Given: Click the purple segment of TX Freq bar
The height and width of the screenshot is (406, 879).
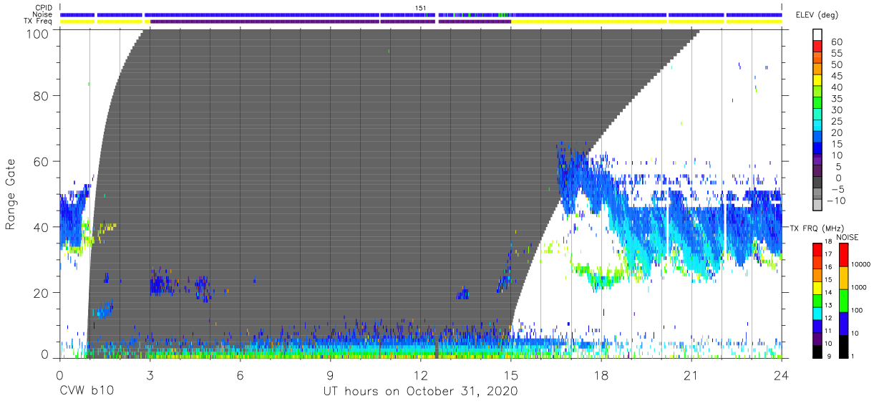Looking at the screenshot, I should pos(330,21).
